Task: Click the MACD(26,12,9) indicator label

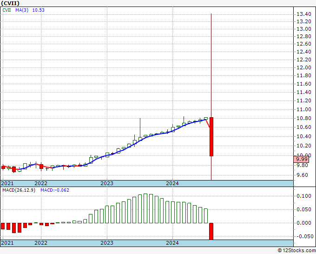Action: [x=19, y=190]
